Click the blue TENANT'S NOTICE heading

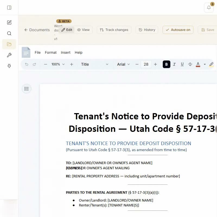click(128, 143)
